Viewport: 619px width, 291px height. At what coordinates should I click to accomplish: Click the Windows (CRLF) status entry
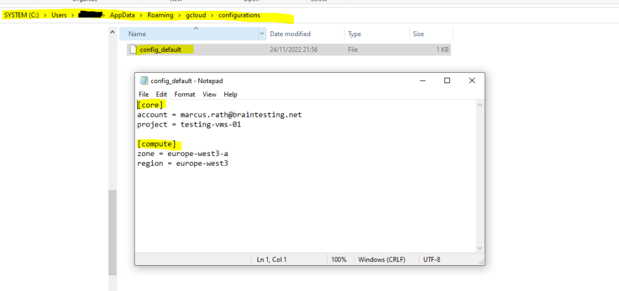click(x=382, y=260)
